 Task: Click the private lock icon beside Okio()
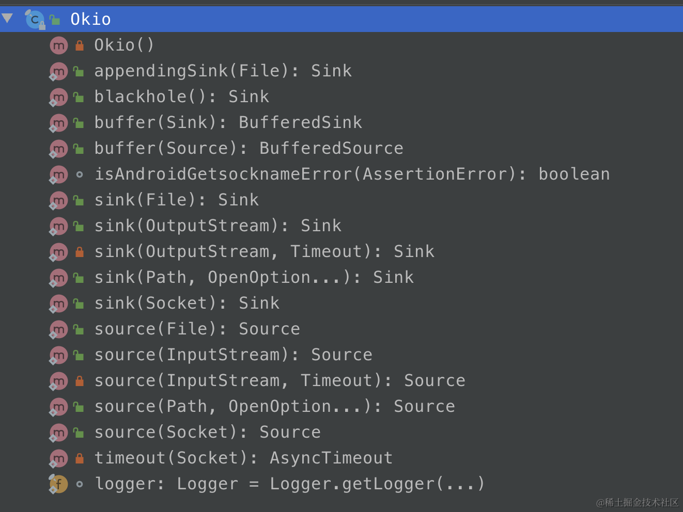point(80,45)
